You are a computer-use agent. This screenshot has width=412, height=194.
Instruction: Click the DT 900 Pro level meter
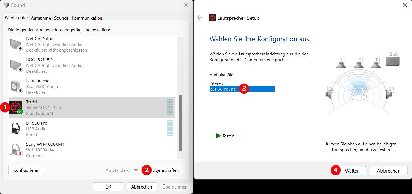point(170,128)
